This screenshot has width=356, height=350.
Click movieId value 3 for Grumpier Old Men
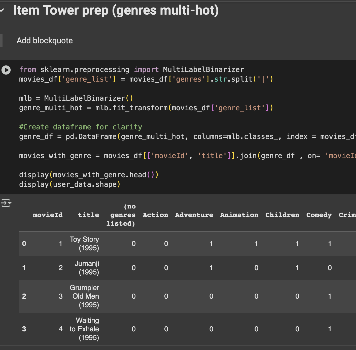(x=61, y=296)
